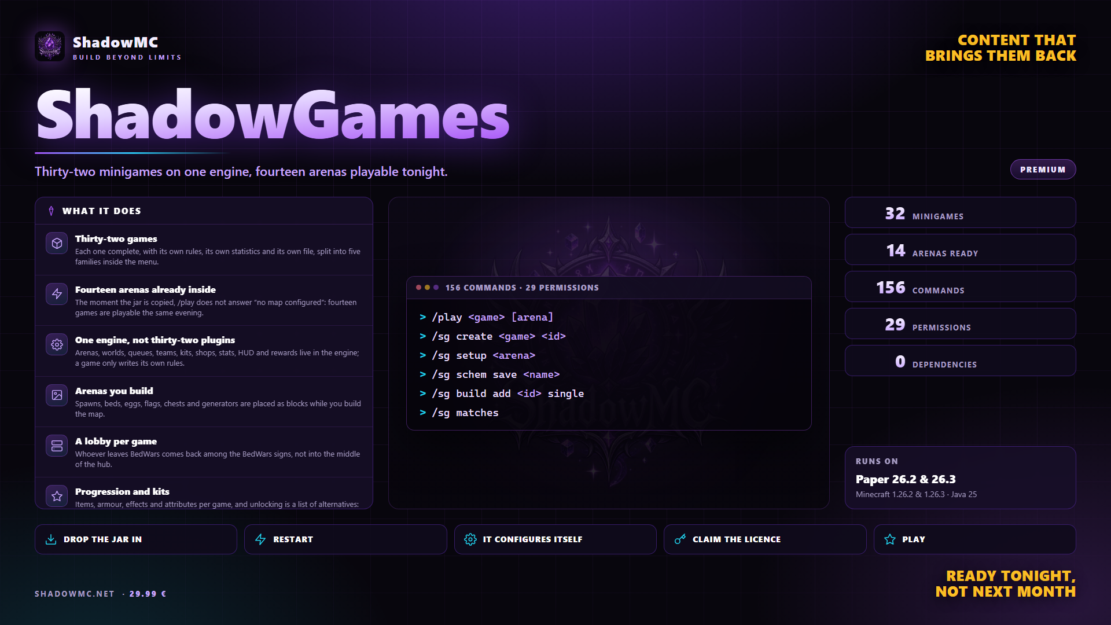1111x625 pixels.
Task: Click the 29.99 € price
Action: coord(148,594)
